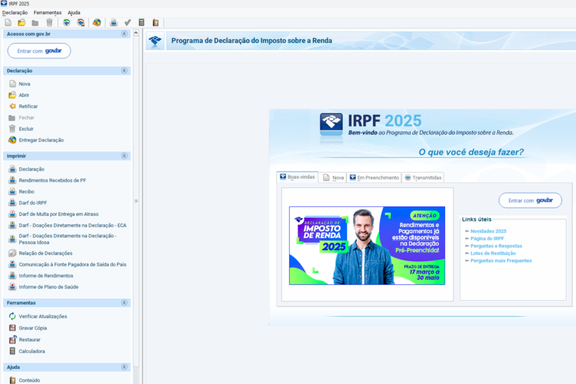Open the Ferramentas menu in menu bar
This screenshot has height=384, width=576.
[x=47, y=12]
